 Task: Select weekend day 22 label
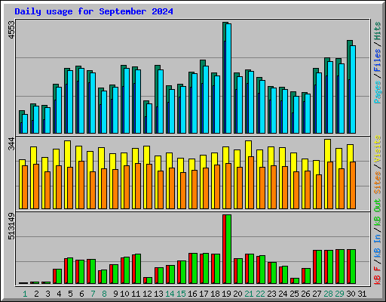(x=260, y=294)
